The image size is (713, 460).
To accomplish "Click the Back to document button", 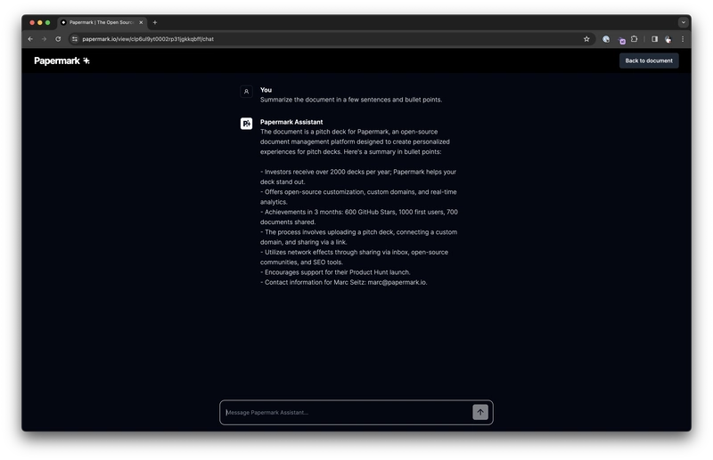I will [649, 61].
